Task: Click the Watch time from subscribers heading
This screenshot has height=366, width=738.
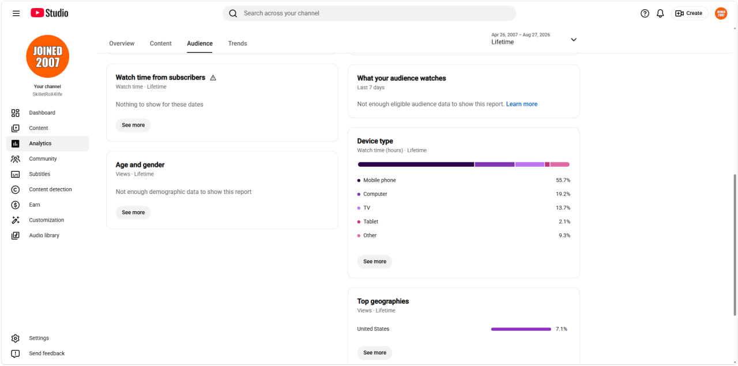Action: click(x=160, y=77)
